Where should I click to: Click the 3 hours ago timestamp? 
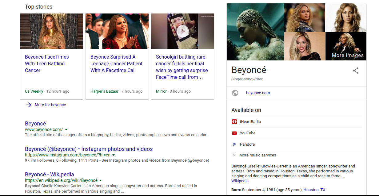180,91
